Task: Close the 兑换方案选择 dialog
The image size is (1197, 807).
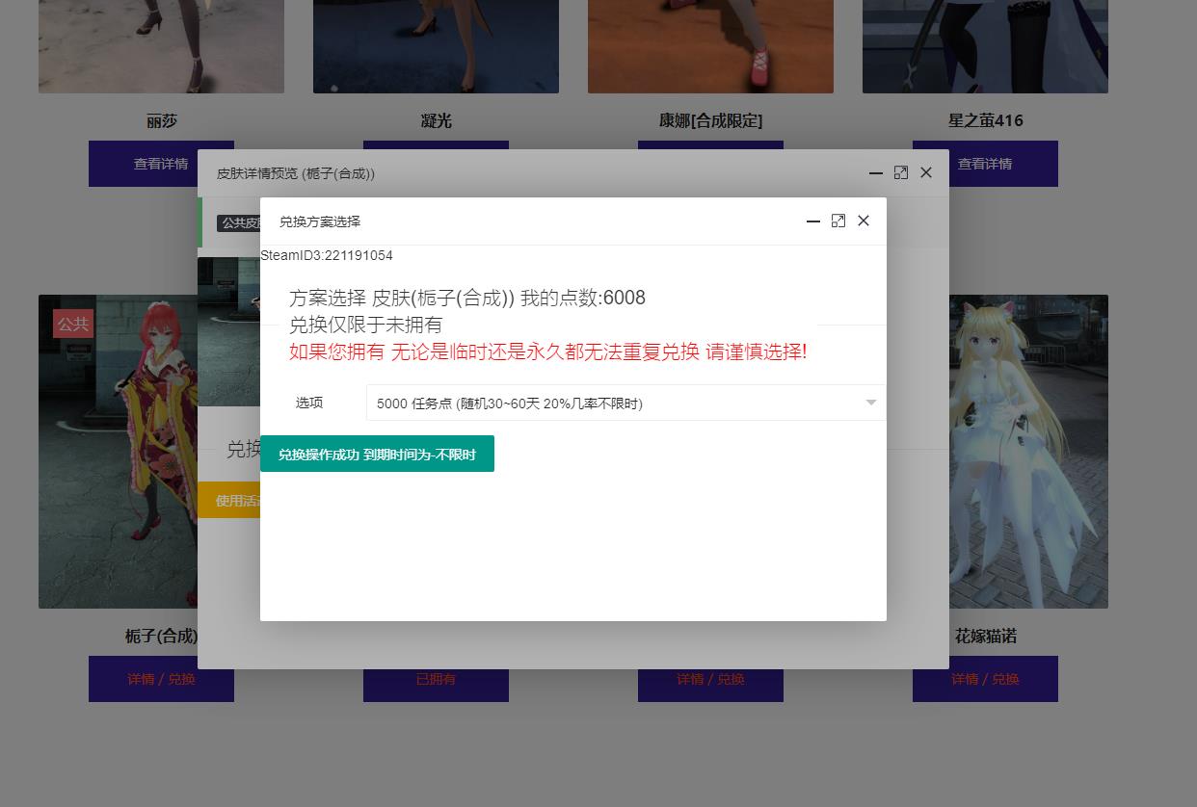Action: (x=864, y=221)
